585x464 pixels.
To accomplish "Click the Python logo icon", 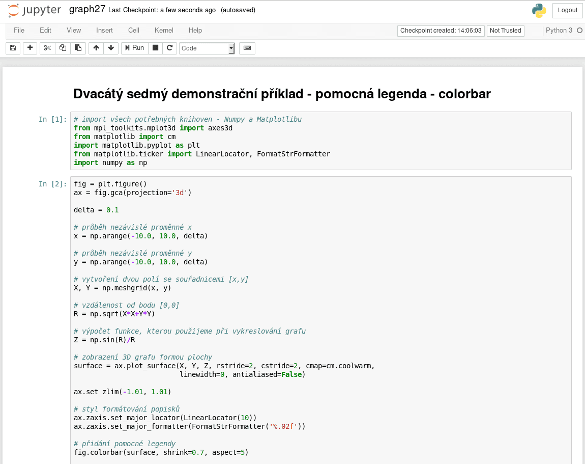I will coord(539,11).
